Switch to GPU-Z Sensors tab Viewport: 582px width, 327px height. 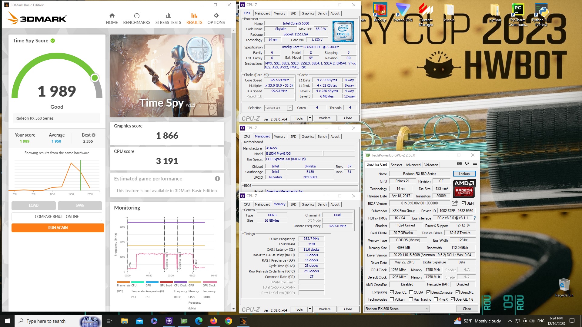(396, 165)
